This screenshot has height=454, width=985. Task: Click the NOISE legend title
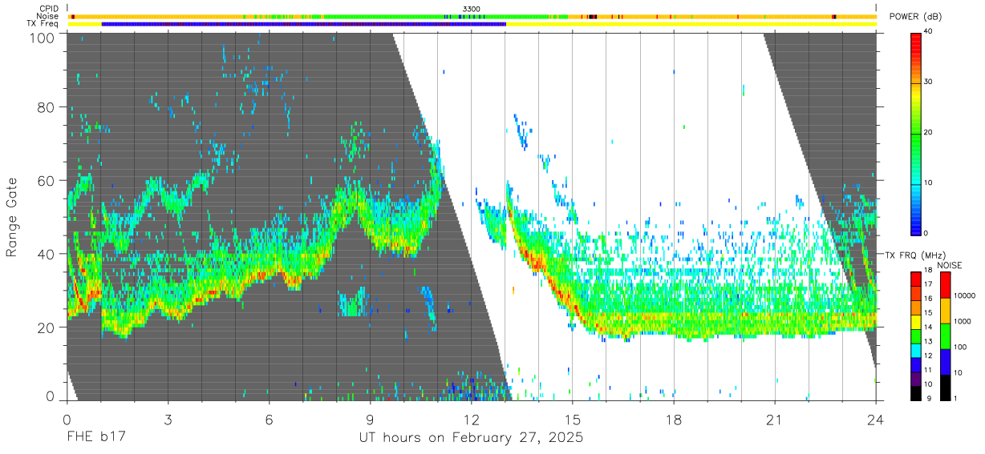click(x=950, y=265)
